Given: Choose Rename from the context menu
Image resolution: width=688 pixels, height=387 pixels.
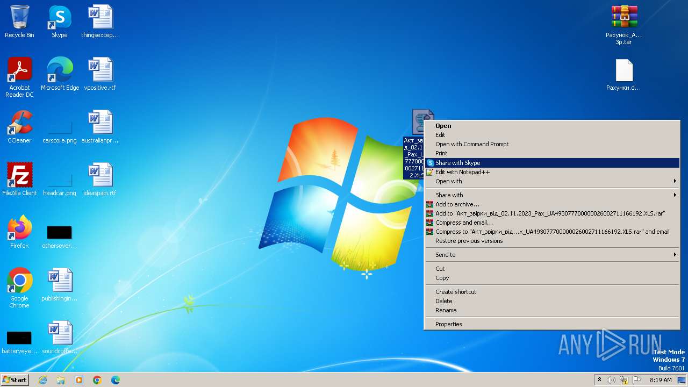Looking at the screenshot, I should (551, 310).
